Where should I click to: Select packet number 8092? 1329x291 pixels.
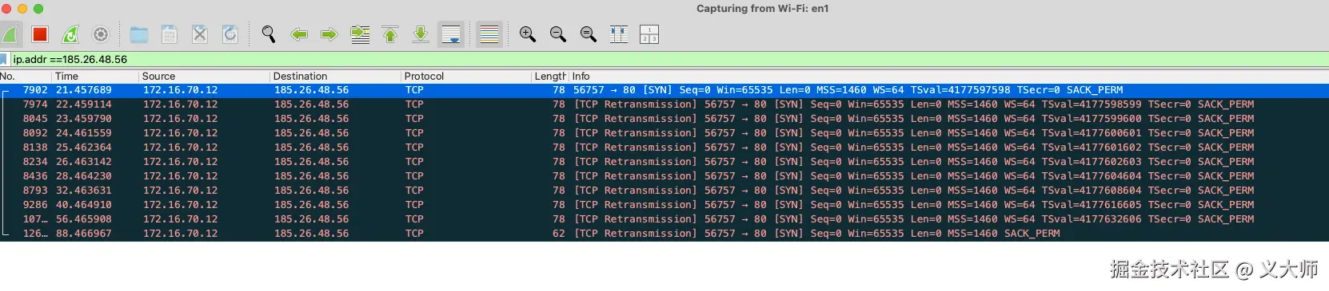(664, 133)
